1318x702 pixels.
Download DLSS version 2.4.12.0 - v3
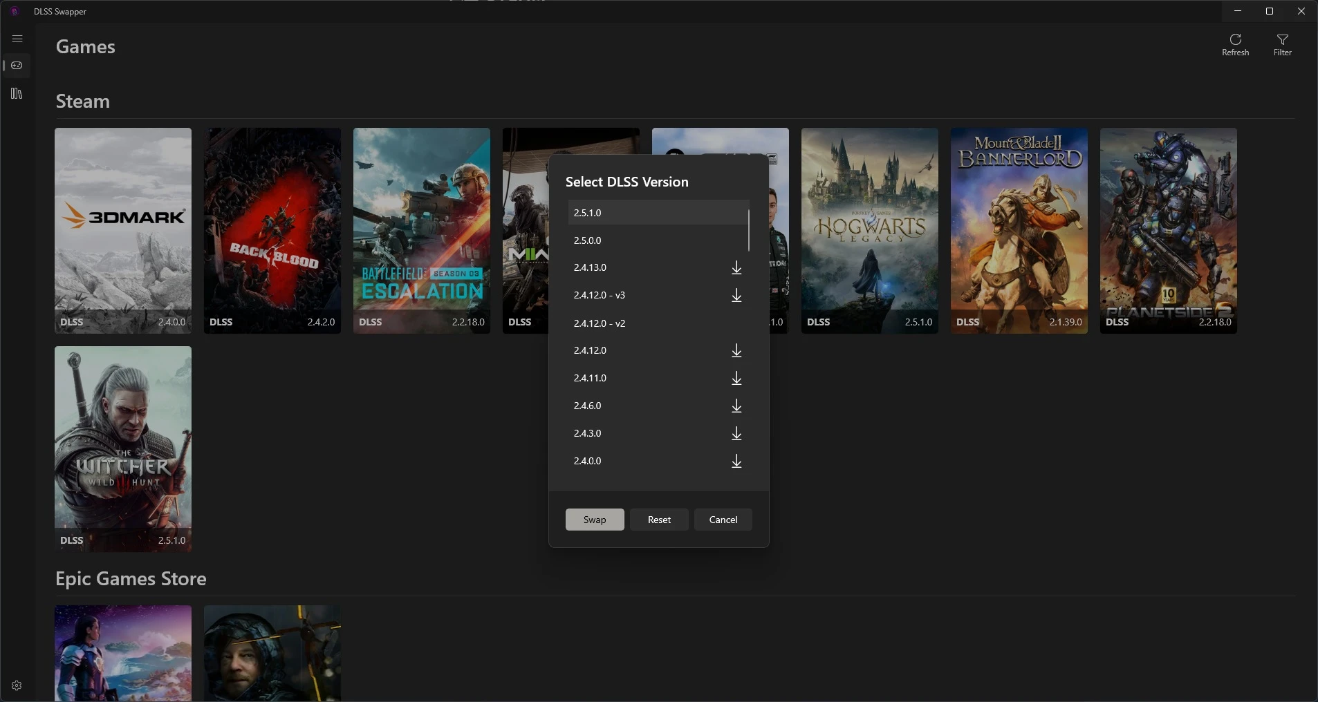point(735,296)
